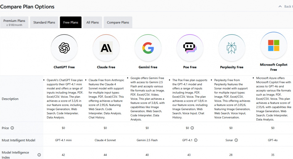The width and height of the screenshot is (293, 159).
Task: Click the Poe Free robot logo
Action: (190, 48)
